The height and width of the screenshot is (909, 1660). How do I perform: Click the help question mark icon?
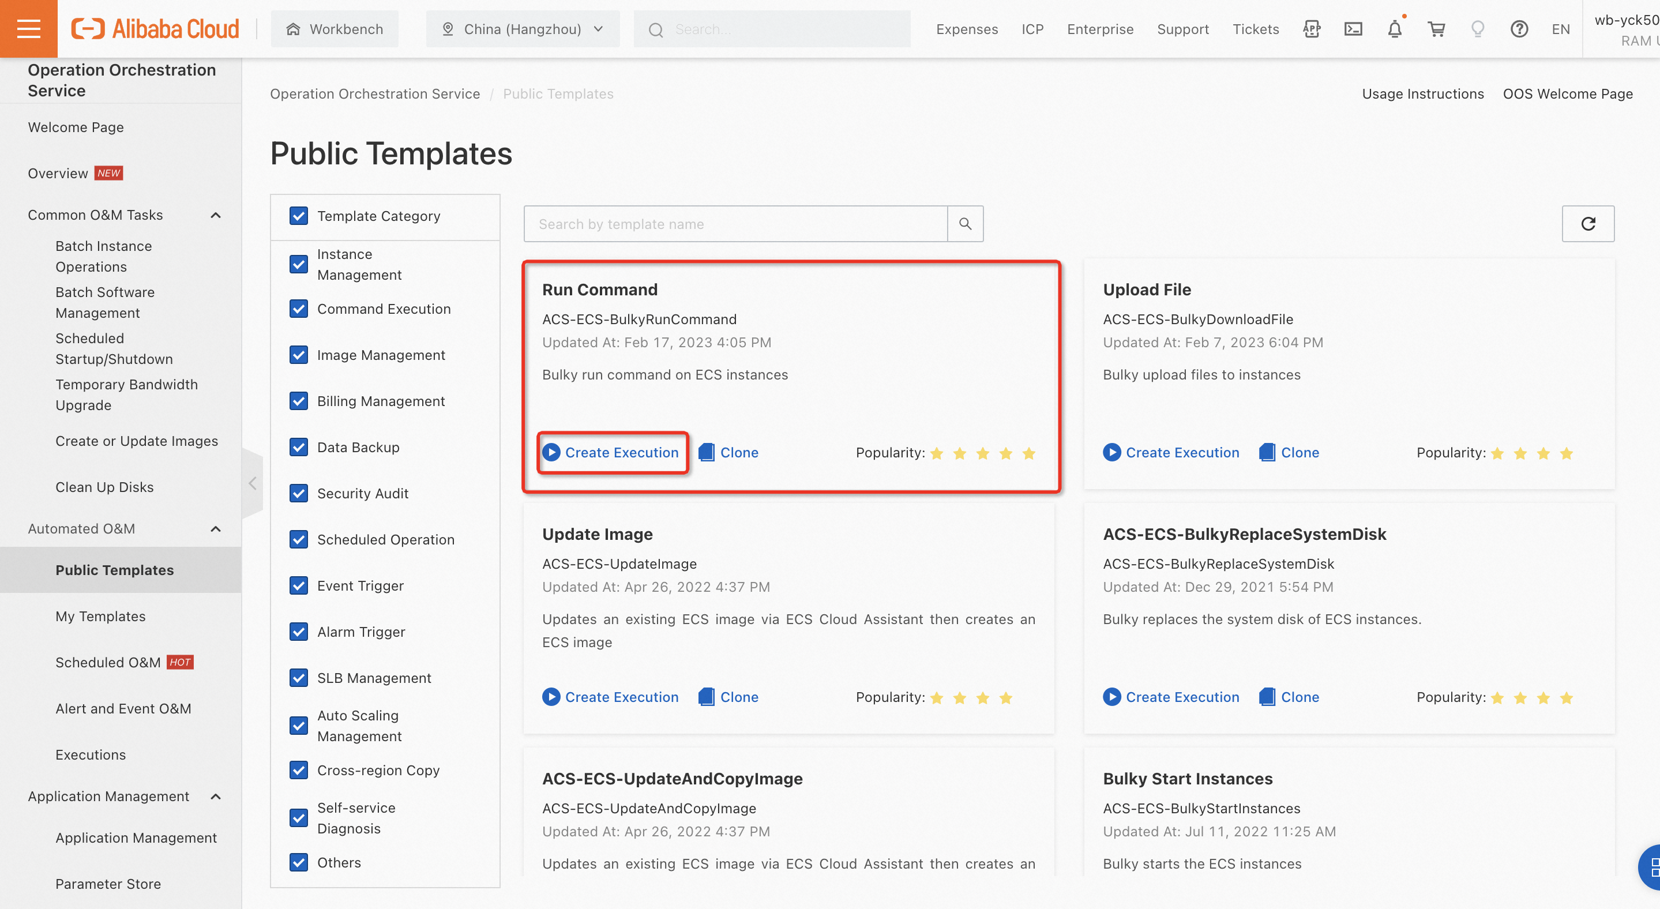[1519, 29]
